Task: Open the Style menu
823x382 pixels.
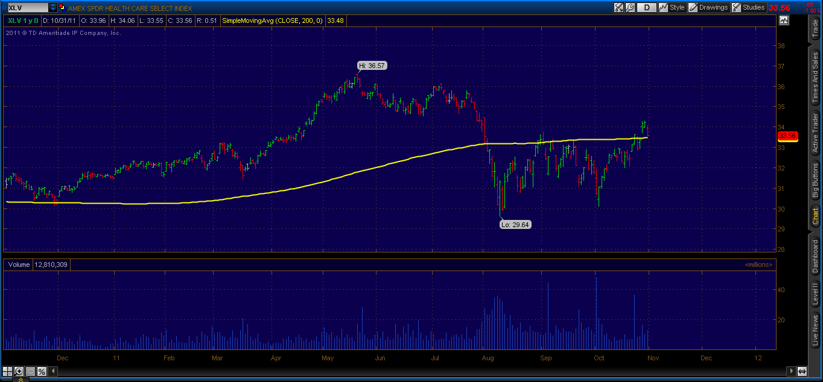Action: click(x=673, y=7)
